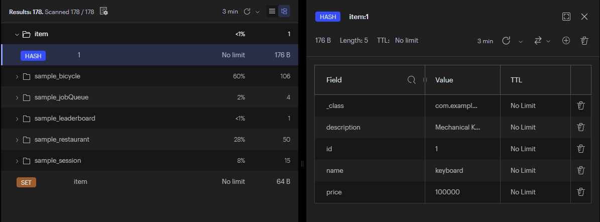Click the Field column resize handle
This screenshot has height=222, width=600.
tap(424, 80)
